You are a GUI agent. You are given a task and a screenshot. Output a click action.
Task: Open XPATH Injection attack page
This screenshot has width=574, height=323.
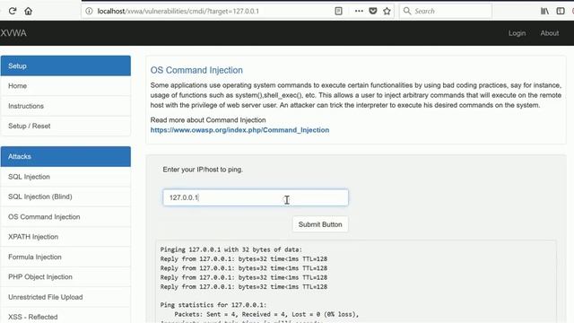tap(65, 237)
